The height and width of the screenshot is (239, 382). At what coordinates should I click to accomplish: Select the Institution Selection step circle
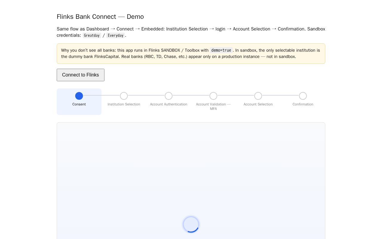(124, 96)
